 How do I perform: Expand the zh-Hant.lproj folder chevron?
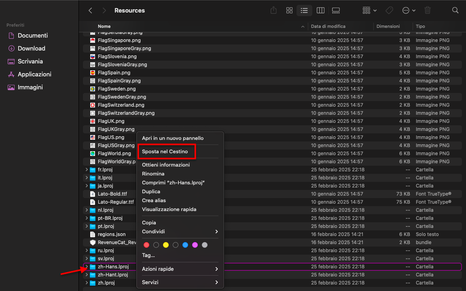point(87,274)
